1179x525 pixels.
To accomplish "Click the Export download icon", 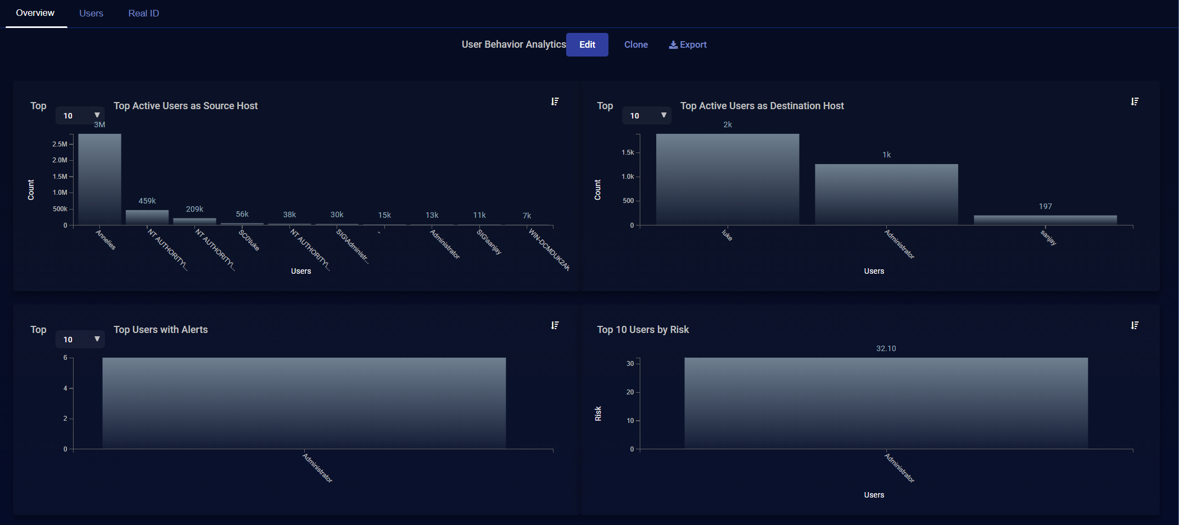I will (673, 45).
